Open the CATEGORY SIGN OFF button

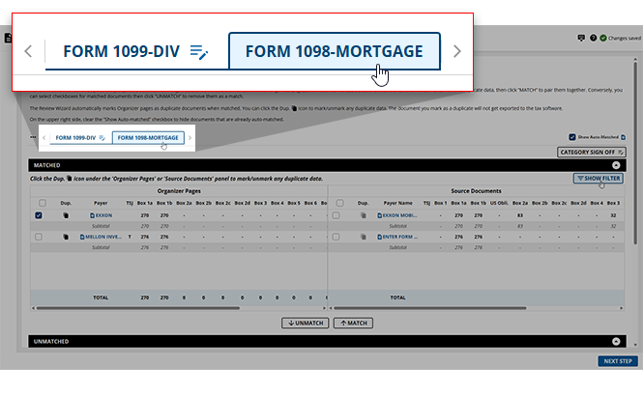pos(592,152)
